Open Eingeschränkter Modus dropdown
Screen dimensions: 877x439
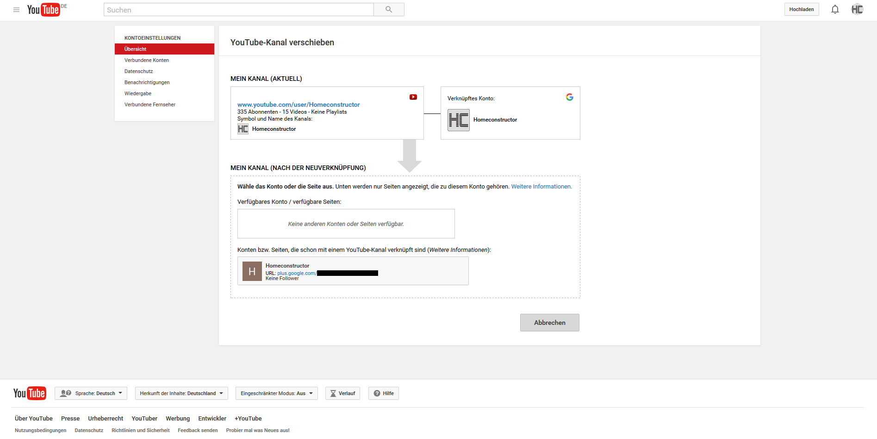[x=277, y=394]
